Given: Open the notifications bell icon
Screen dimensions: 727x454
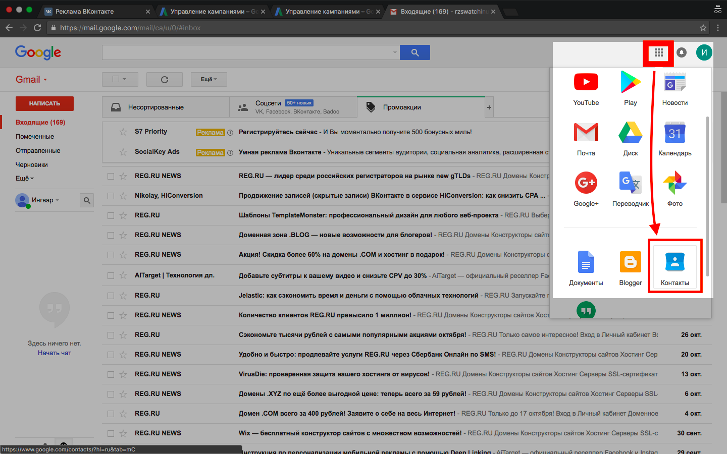Looking at the screenshot, I should (x=682, y=52).
